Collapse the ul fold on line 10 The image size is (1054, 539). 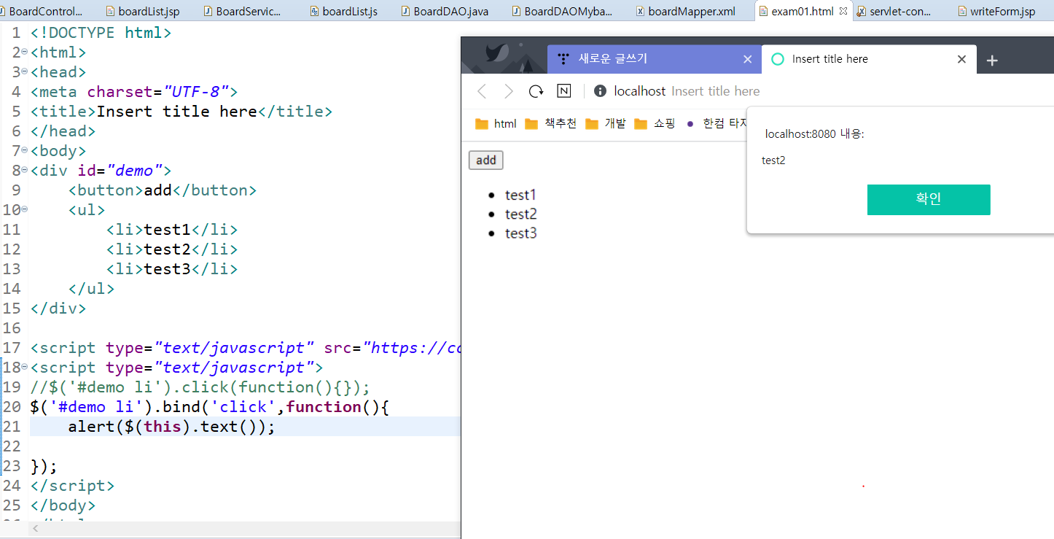click(24, 209)
